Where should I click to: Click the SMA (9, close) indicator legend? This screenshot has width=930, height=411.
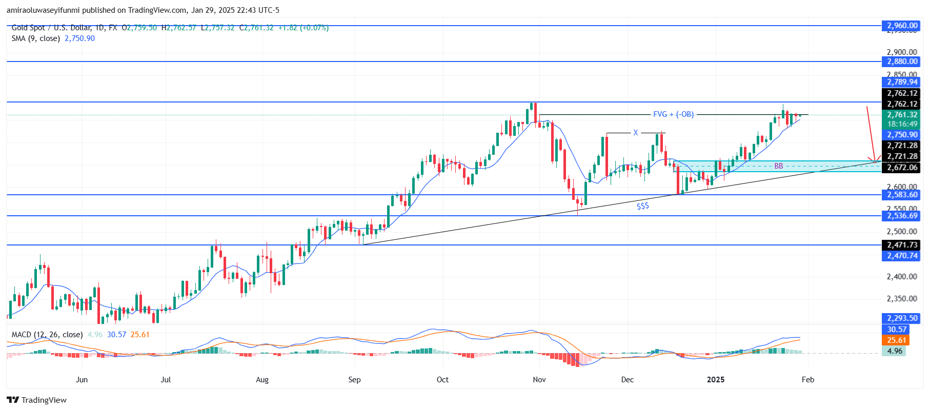click(36, 38)
